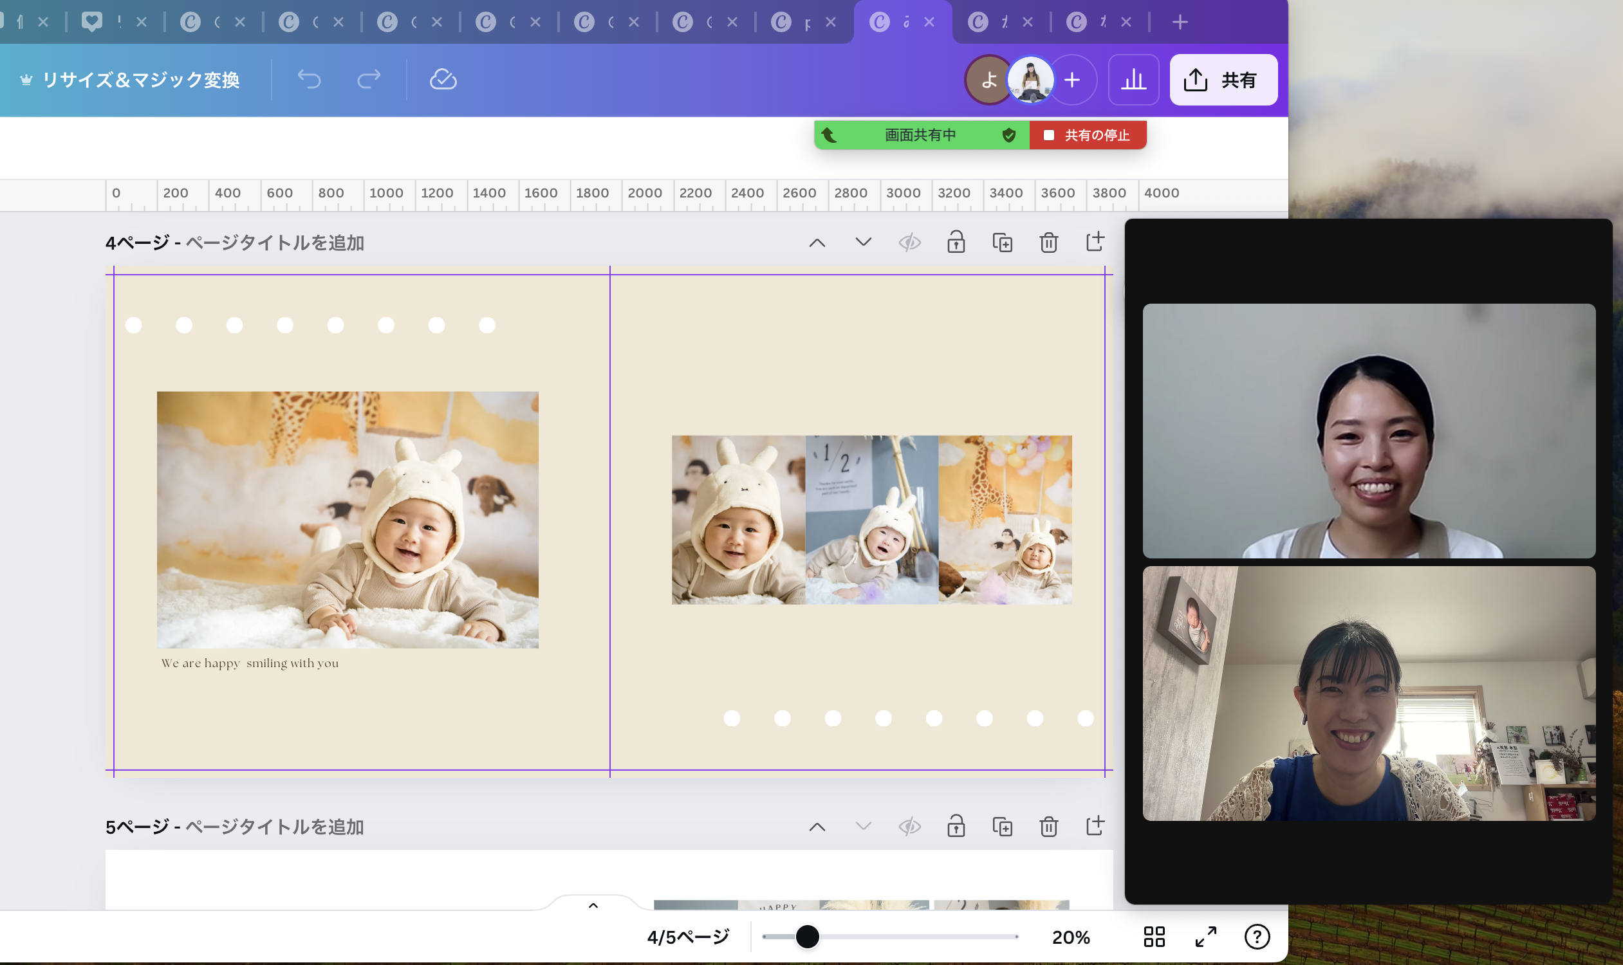Hide page 4 using eye icon
Viewport: 1623px width, 965px height.
click(909, 243)
